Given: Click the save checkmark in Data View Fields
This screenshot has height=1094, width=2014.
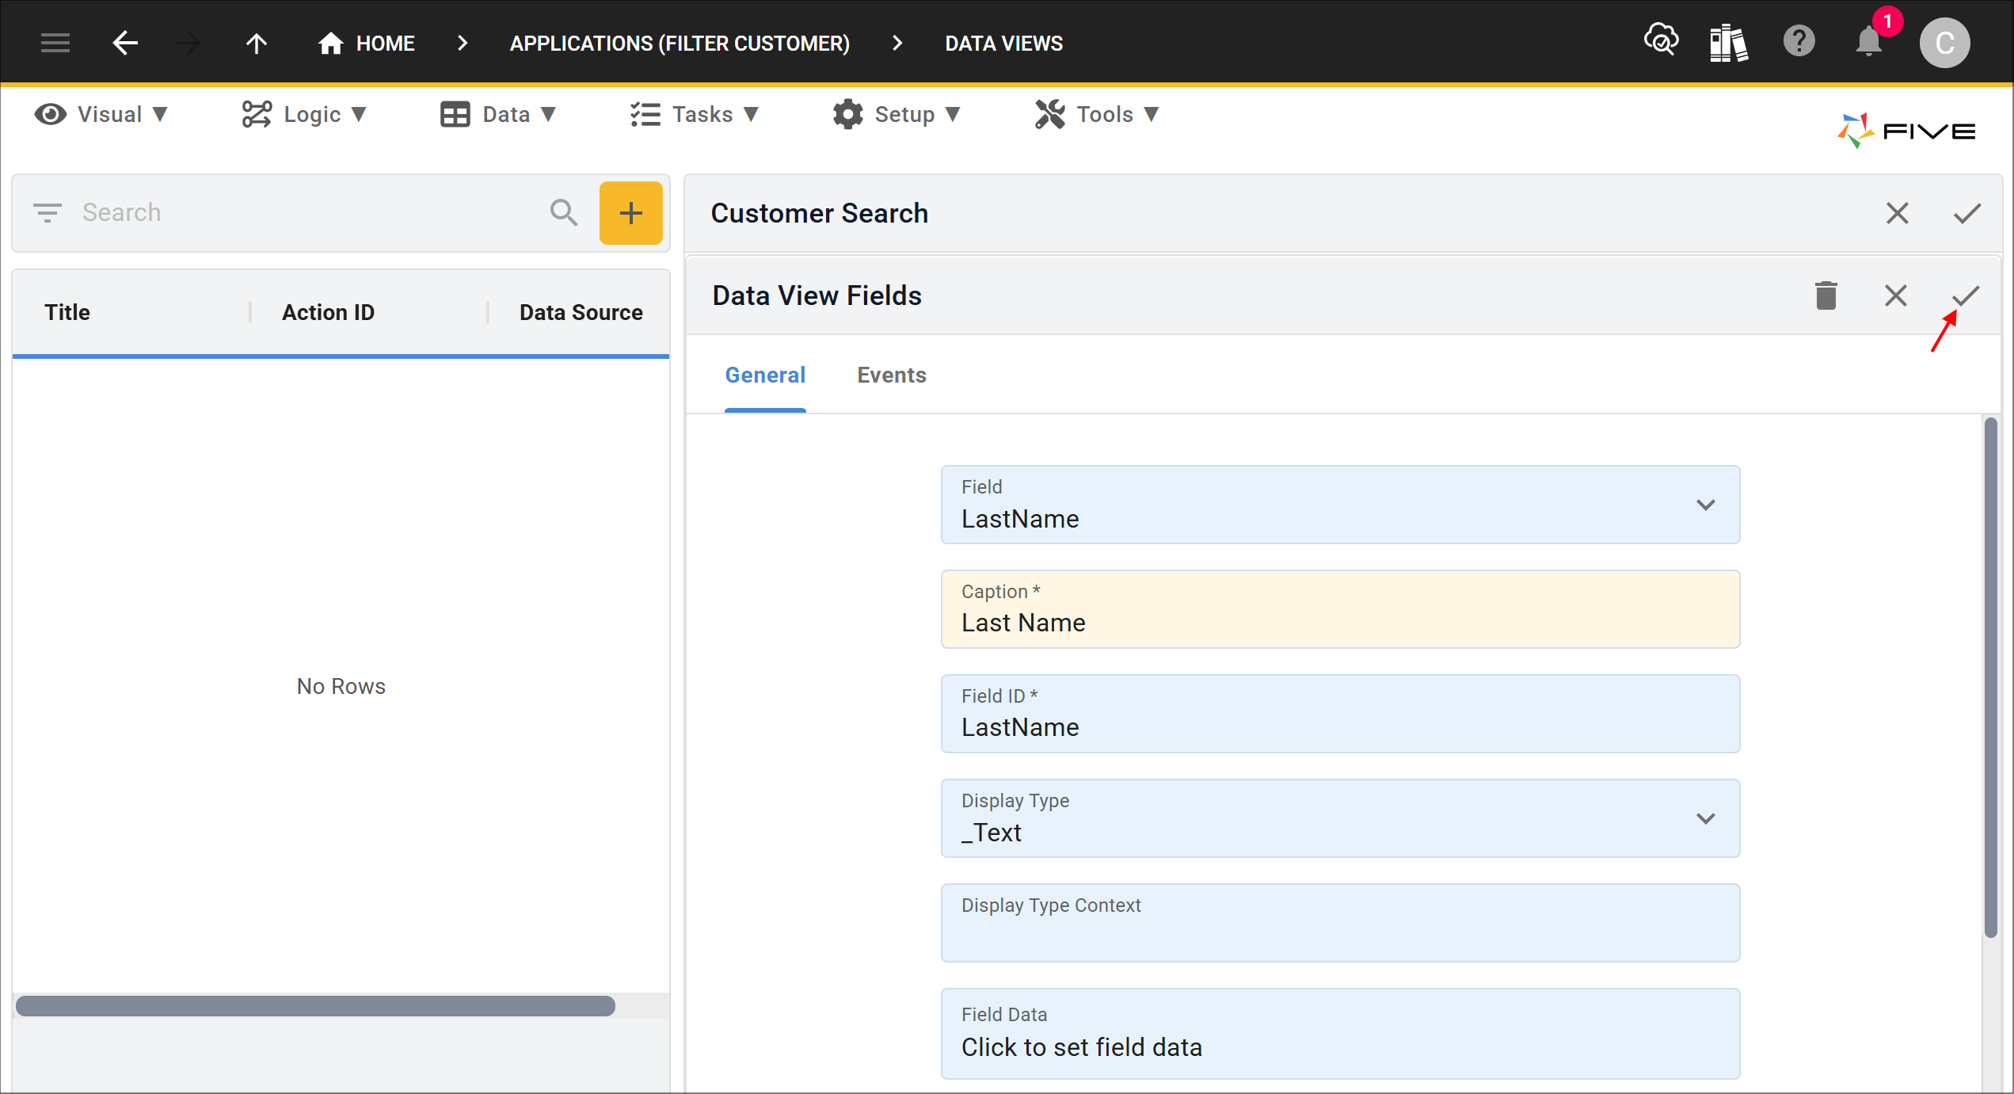Looking at the screenshot, I should 1964,295.
